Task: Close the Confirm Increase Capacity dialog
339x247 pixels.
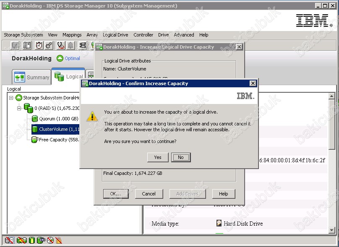Action: (253, 83)
